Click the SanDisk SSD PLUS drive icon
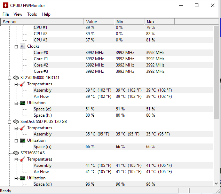The image size is (221, 194). (16, 122)
